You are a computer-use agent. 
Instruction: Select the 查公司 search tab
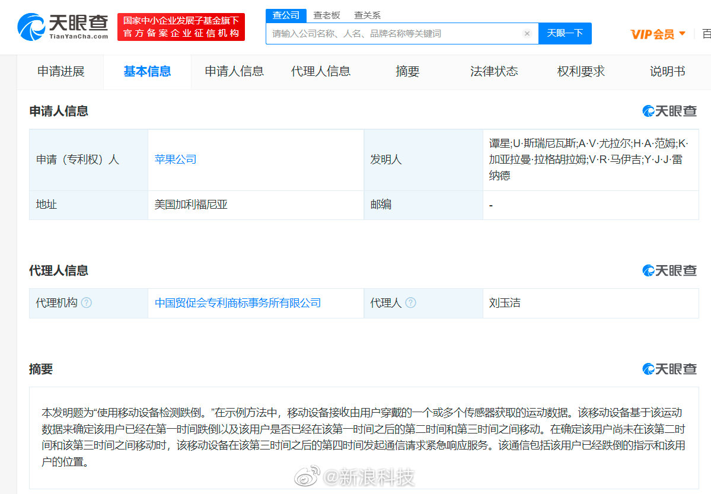(x=286, y=15)
